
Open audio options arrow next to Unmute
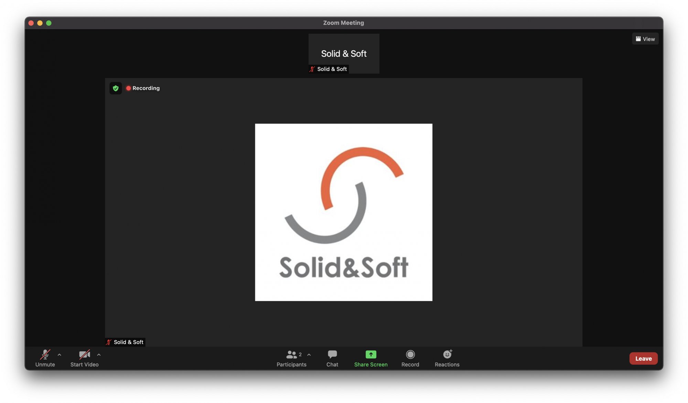coord(60,354)
